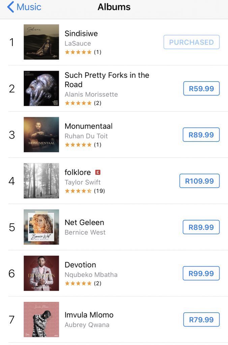Open the Taylor Swift artist name
The width and height of the screenshot is (228, 345).
[83, 182]
